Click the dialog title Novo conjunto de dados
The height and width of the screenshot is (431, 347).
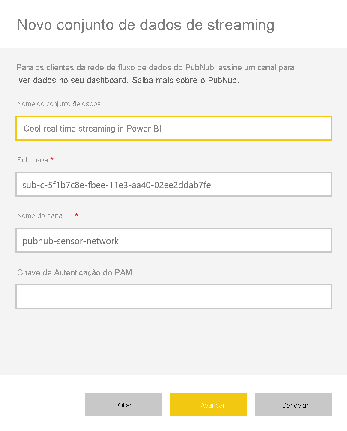(145, 25)
